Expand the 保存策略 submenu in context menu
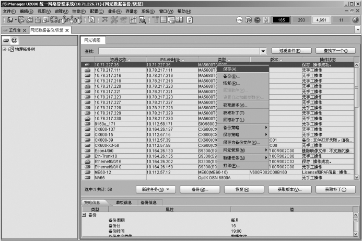 coord(243,134)
